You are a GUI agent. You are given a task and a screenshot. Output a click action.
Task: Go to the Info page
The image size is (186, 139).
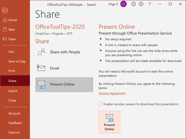tap(11, 52)
